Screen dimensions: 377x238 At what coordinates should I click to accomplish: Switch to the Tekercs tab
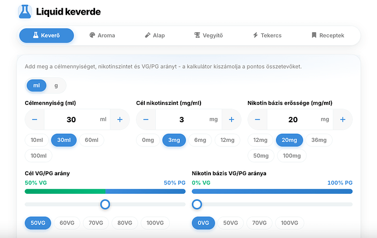(x=267, y=35)
